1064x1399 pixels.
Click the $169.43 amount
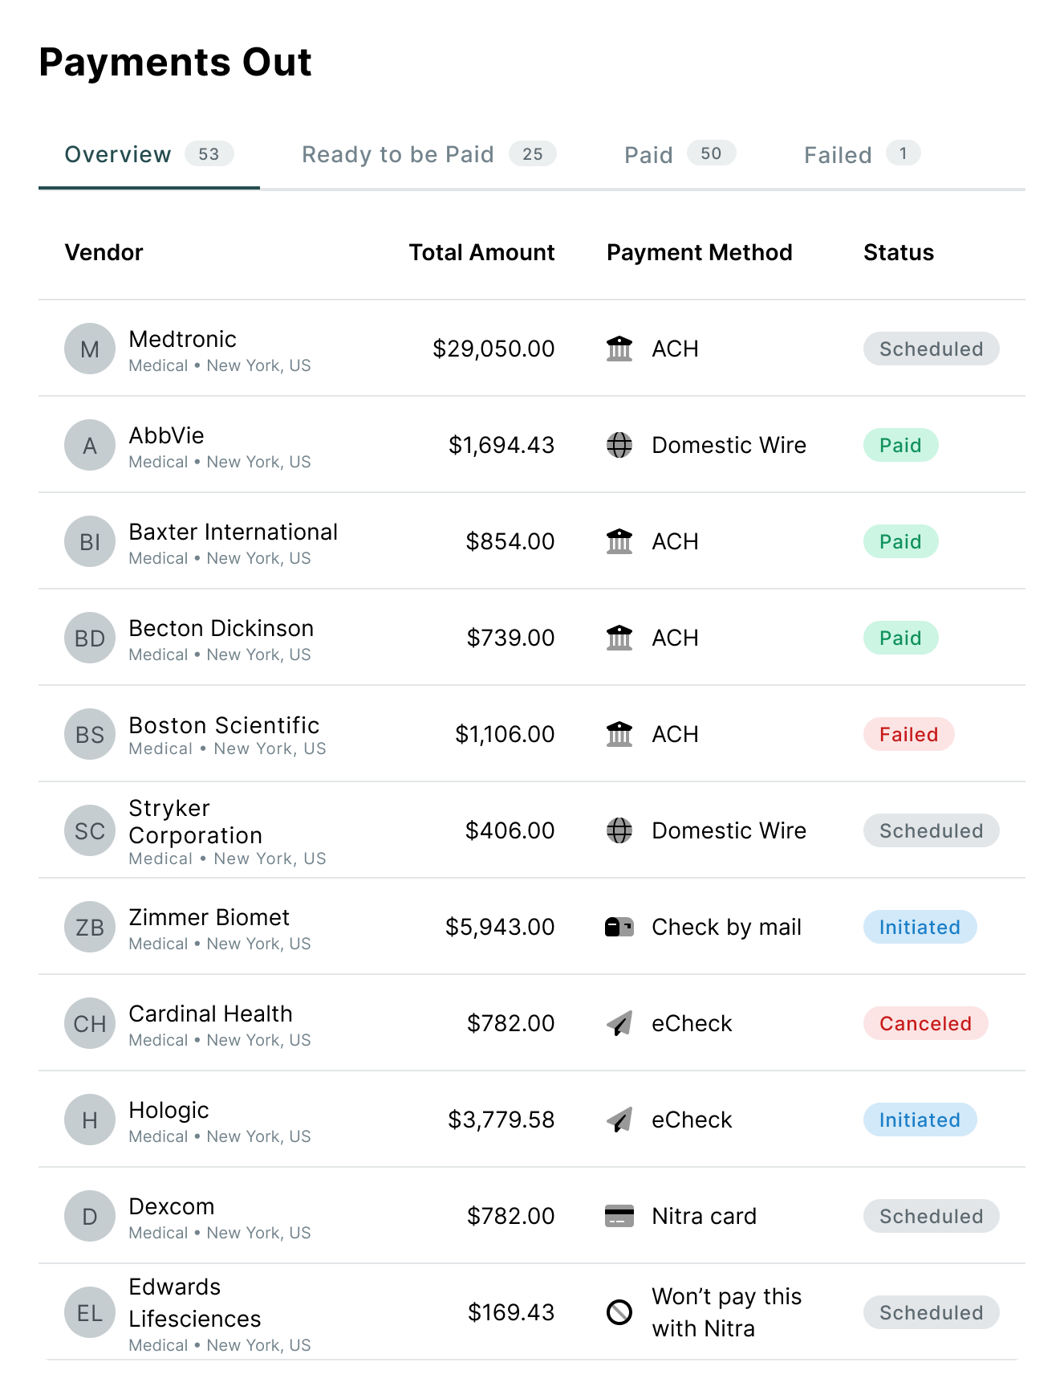click(x=511, y=1312)
